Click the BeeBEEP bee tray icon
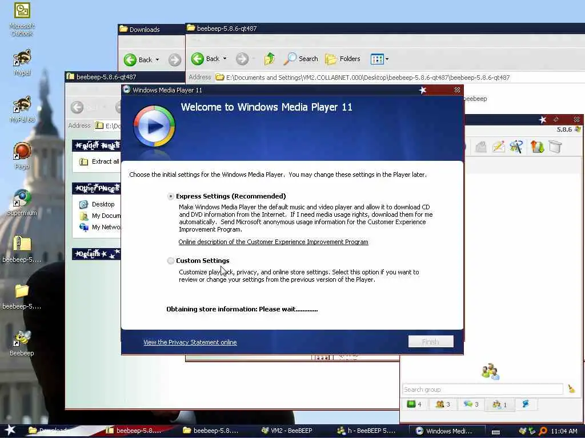 pyautogui.click(x=523, y=431)
